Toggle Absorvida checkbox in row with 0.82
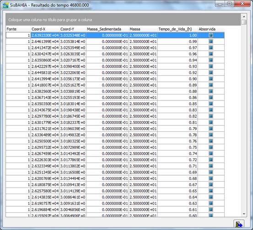The height and width of the screenshot is (230, 253). coord(211,116)
